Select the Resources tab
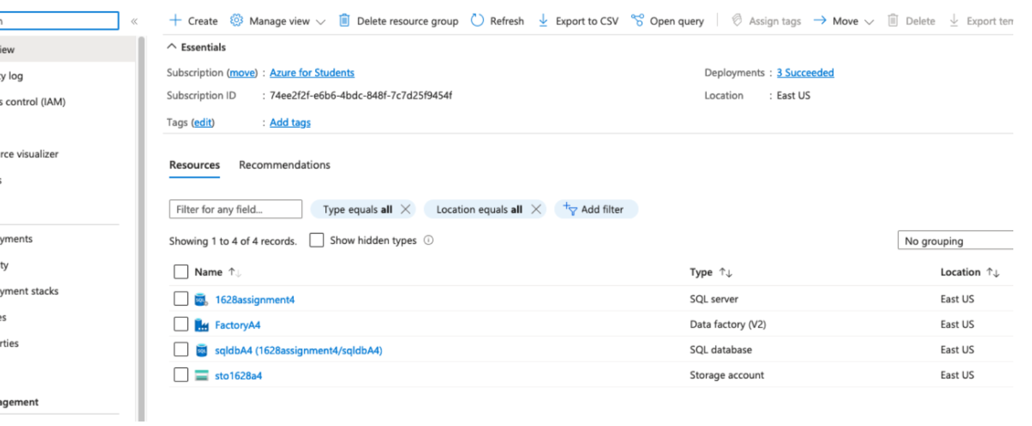Screen dimensions: 1032x426 point(195,165)
